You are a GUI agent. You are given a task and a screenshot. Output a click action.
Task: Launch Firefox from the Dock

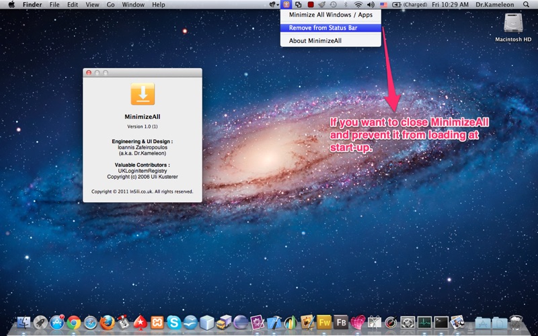pyautogui.click(x=107, y=323)
